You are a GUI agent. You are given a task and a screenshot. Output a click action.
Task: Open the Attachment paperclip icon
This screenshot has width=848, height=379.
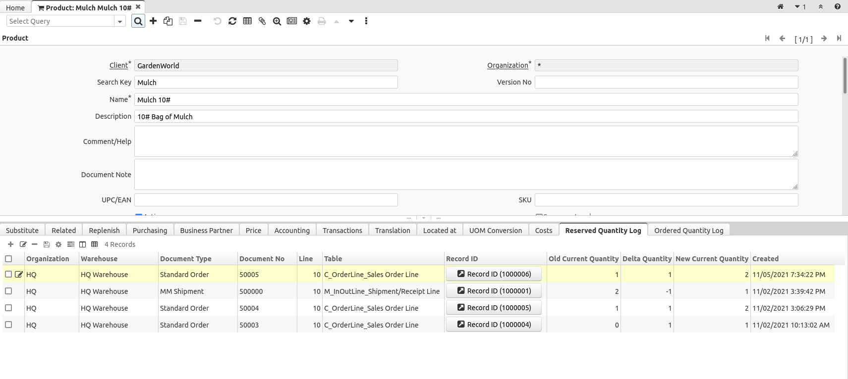click(262, 21)
